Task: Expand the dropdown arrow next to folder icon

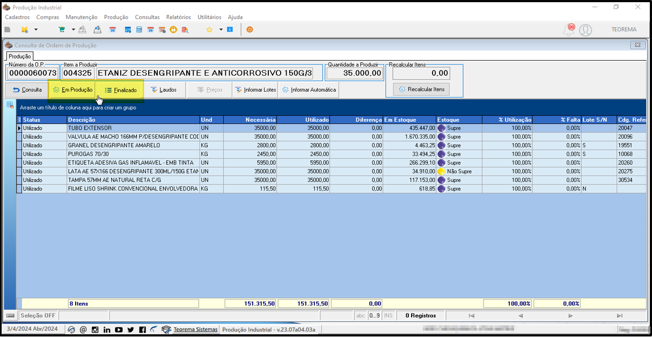Action: click(x=36, y=30)
